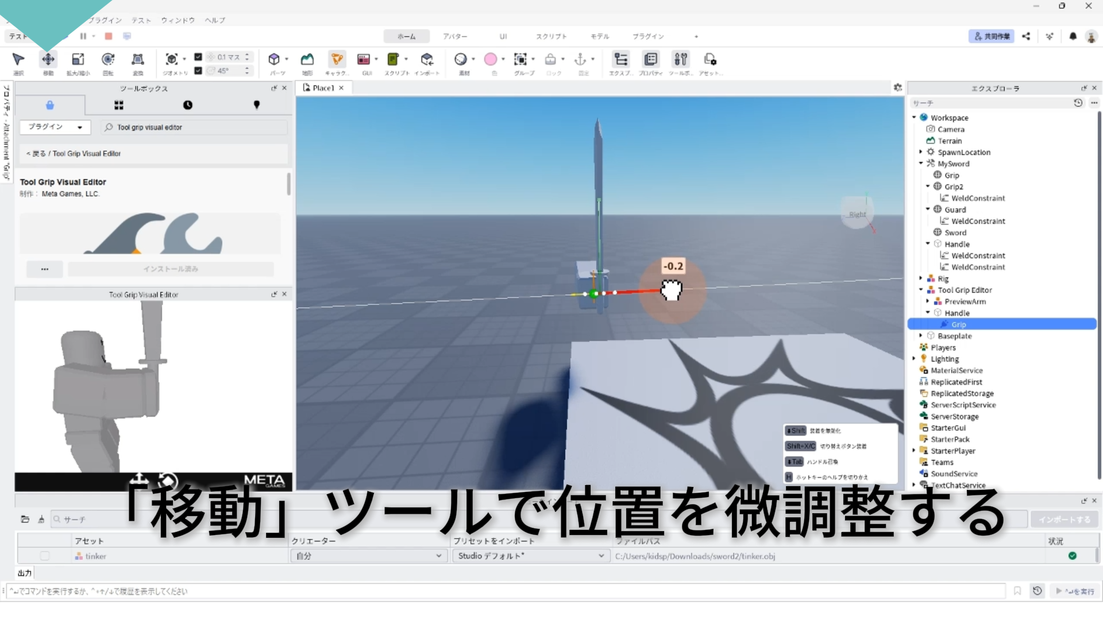Open the Studio デフォルト preset dropdown

click(530, 556)
